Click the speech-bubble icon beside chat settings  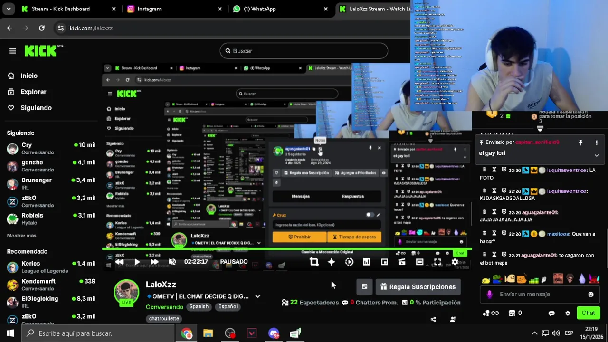551,313
